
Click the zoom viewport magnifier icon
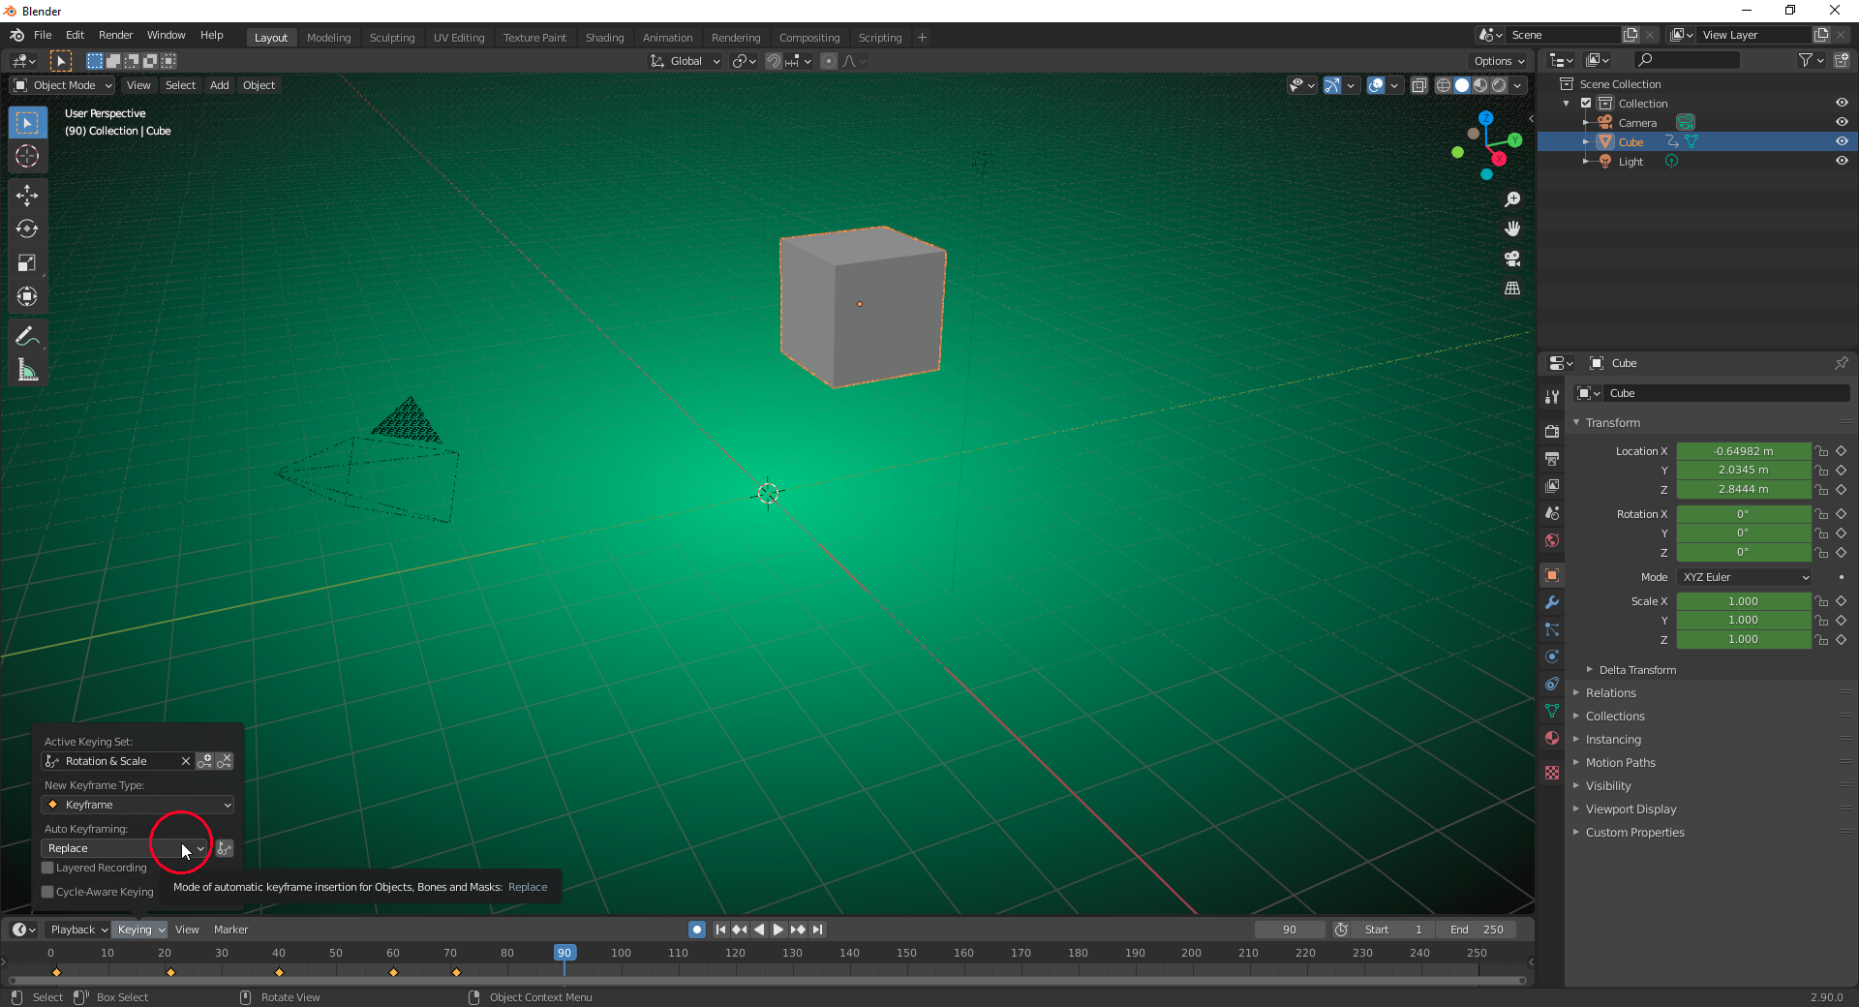(1512, 199)
